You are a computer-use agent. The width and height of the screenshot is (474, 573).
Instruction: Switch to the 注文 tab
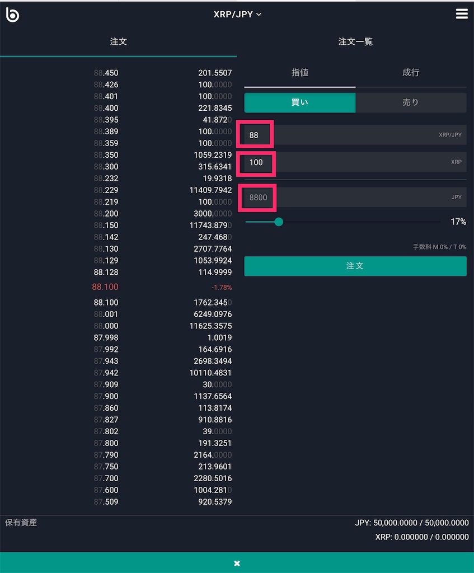point(119,41)
